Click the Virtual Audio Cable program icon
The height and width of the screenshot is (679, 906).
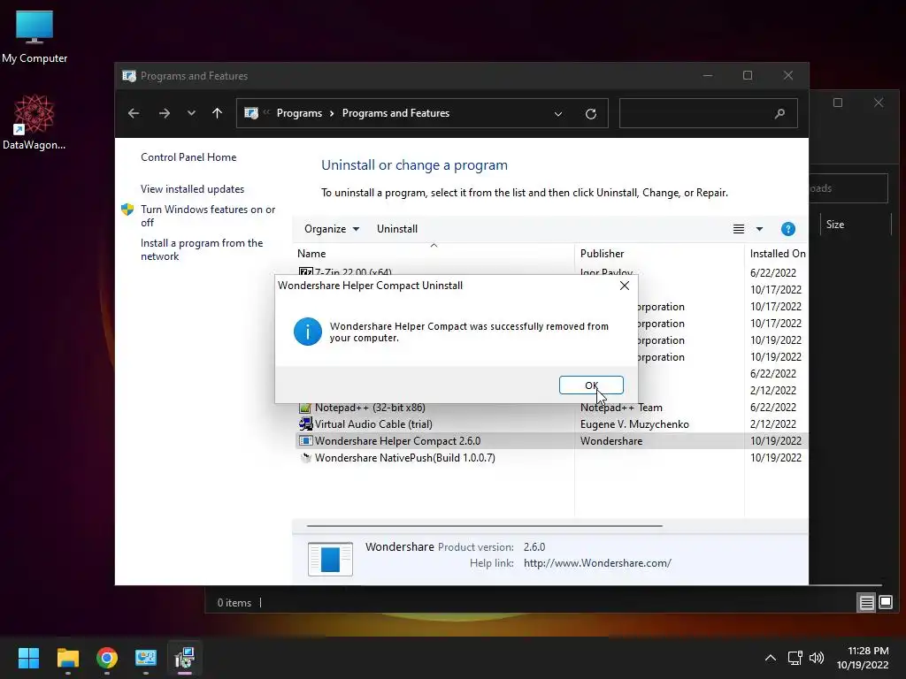(x=305, y=423)
